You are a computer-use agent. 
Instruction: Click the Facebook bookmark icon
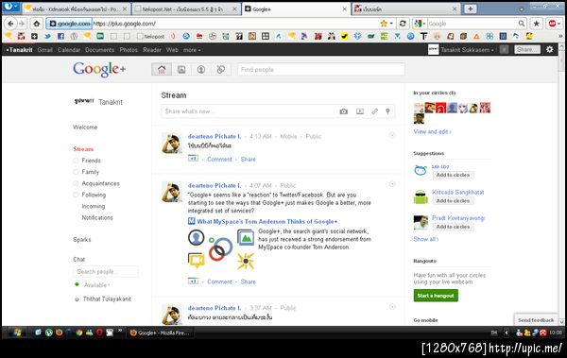(60, 36)
